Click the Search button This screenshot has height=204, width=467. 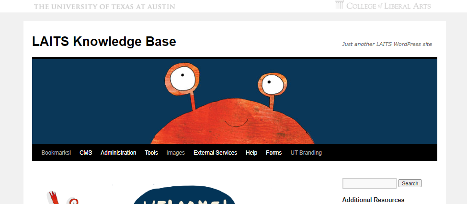tap(410, 183)
